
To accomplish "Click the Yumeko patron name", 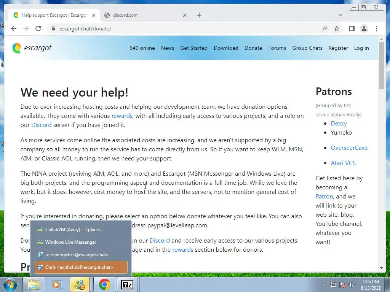I will [341, 133].
